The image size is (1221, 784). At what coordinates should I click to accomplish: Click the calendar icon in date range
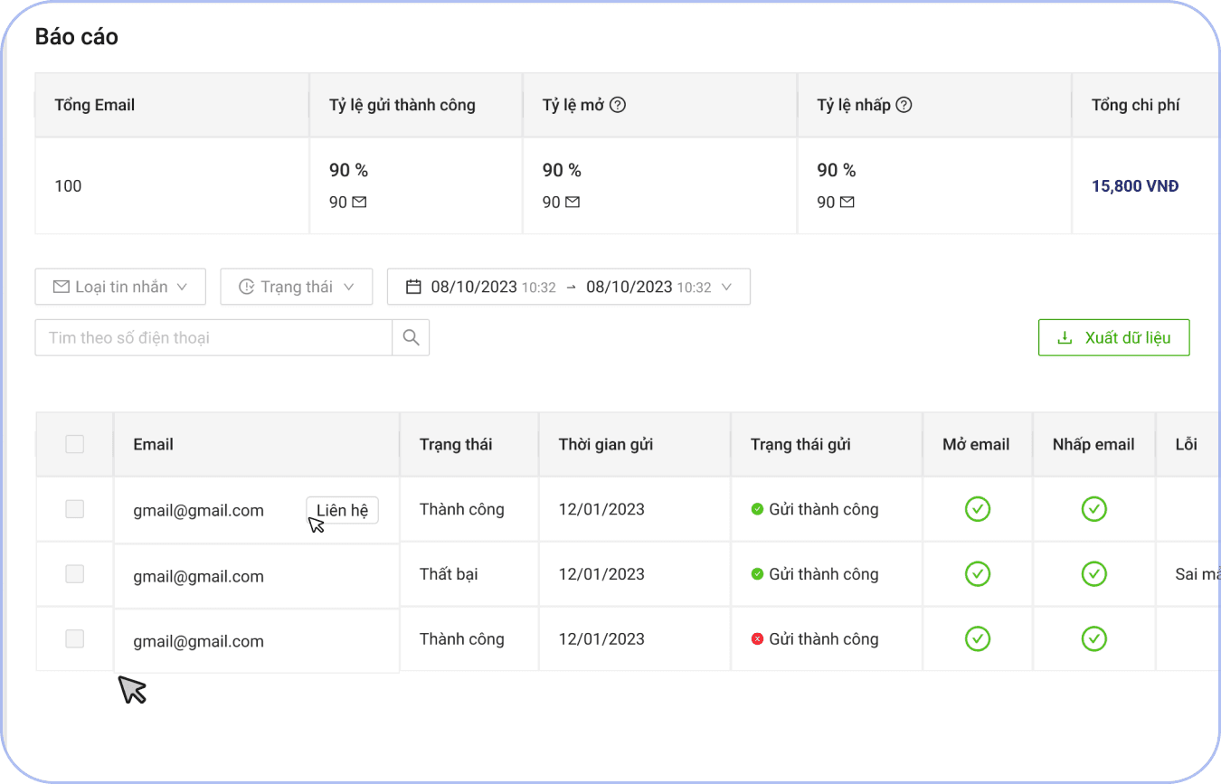413,287
